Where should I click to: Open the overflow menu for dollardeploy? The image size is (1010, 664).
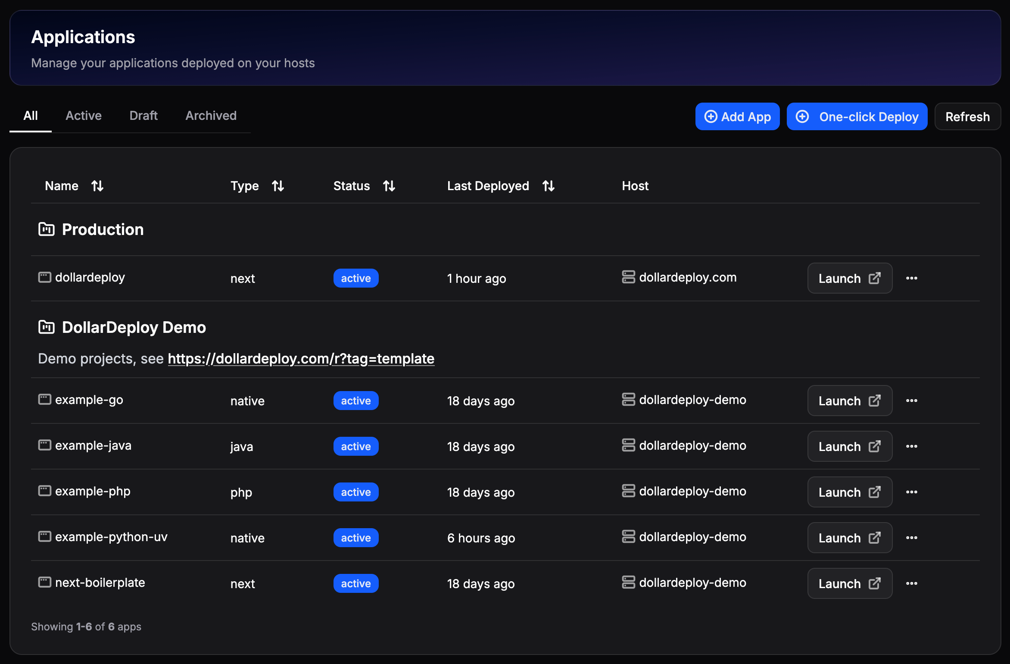click(x=912, y=278)
